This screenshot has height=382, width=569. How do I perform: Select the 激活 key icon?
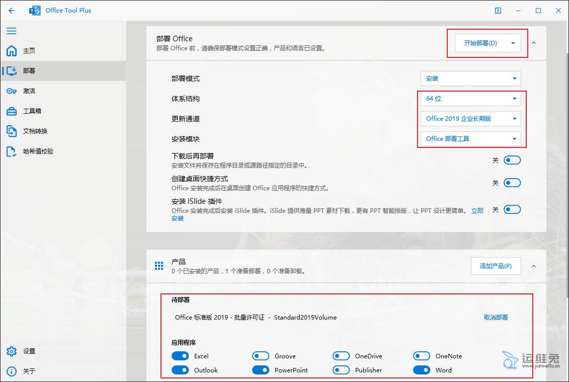[x=11, y=91]
